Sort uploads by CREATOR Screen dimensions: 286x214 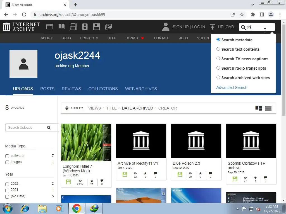tap(168, 108)
